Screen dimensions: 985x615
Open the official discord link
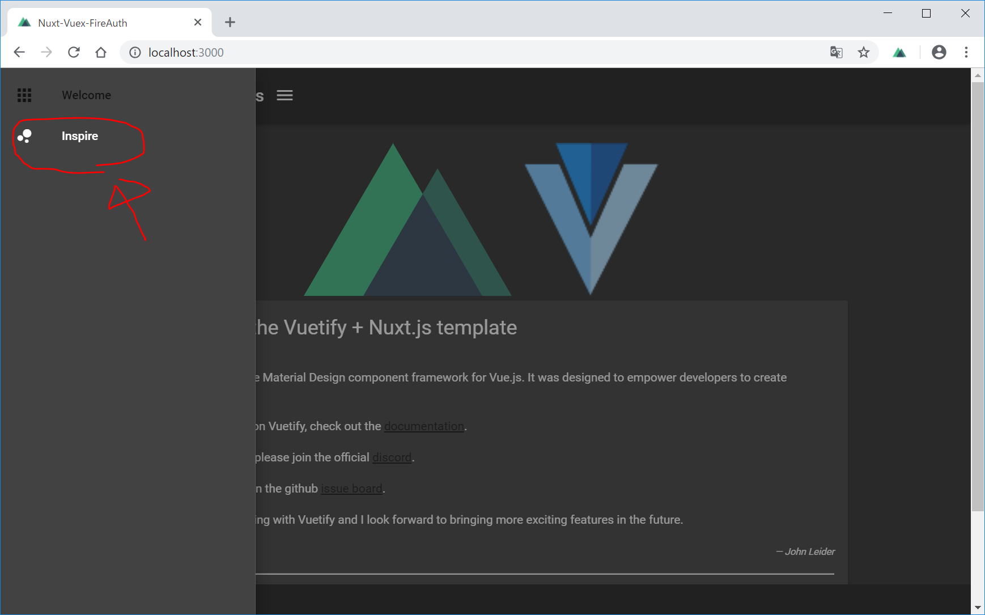click(x=392, y=457)
